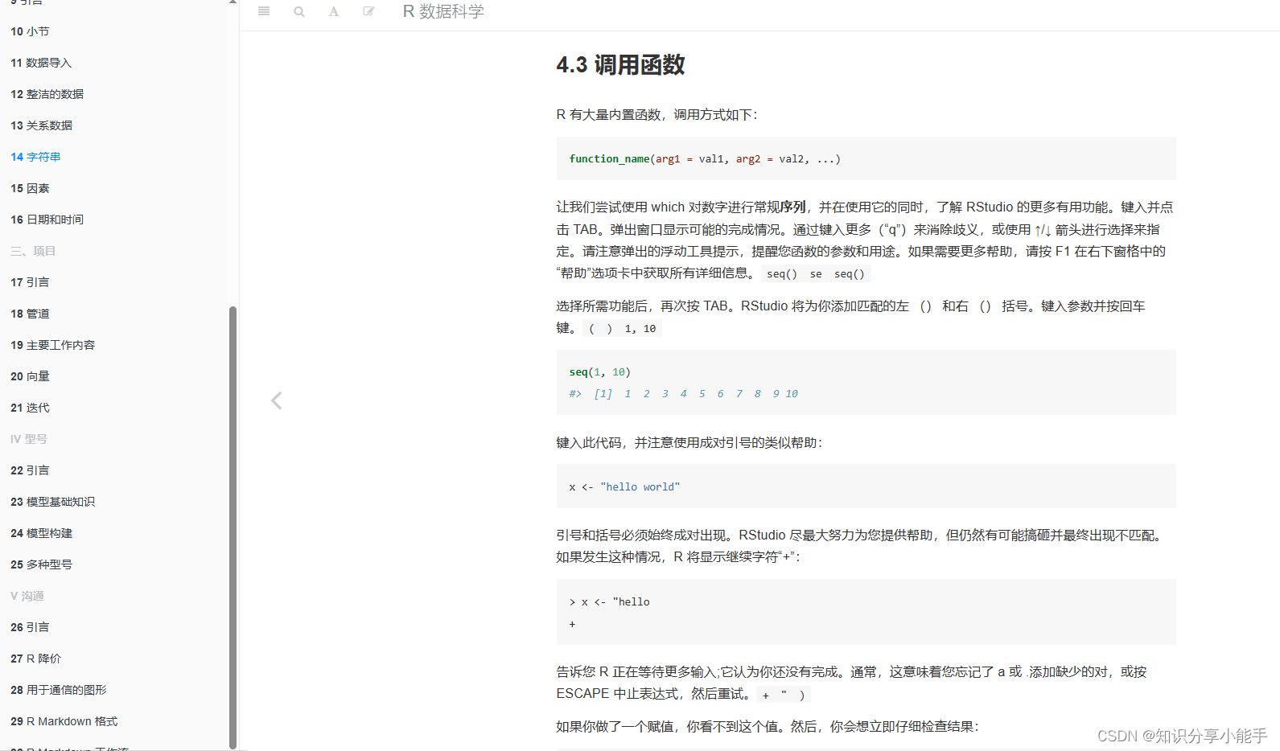Image resolution: width=1280 pixels, height=751 pixels.
Task: Toggle the sidebar with hamburger icon
Action: pyautogui.click(x=264, y=11)
